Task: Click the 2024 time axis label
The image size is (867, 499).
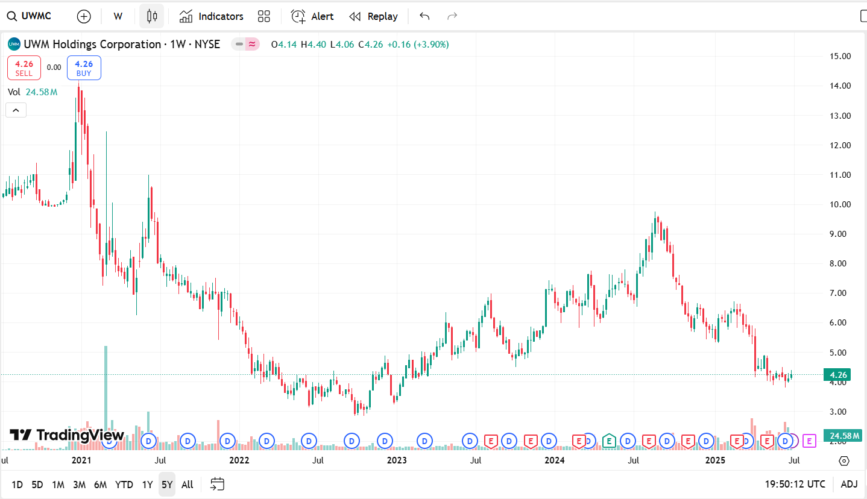Action: coord(554,460)
